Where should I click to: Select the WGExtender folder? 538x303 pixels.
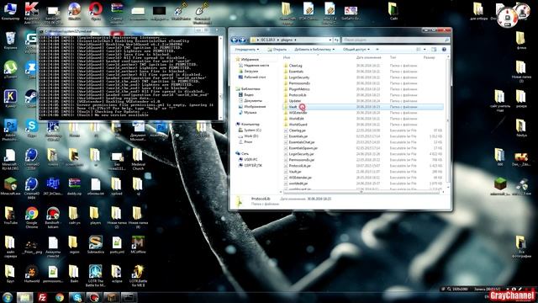298,113
